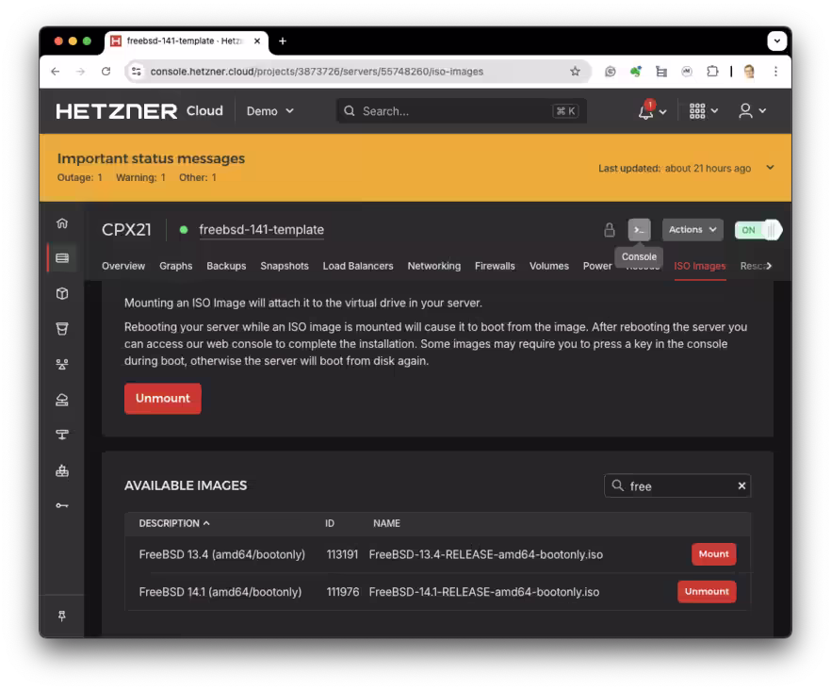Click the server lock protection icon
Viewport: 831px width, 690px height.
click(610, 229)
